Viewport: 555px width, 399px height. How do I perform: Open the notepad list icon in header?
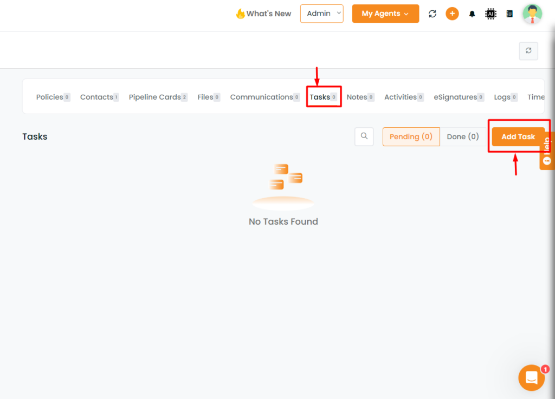[509, 14]
